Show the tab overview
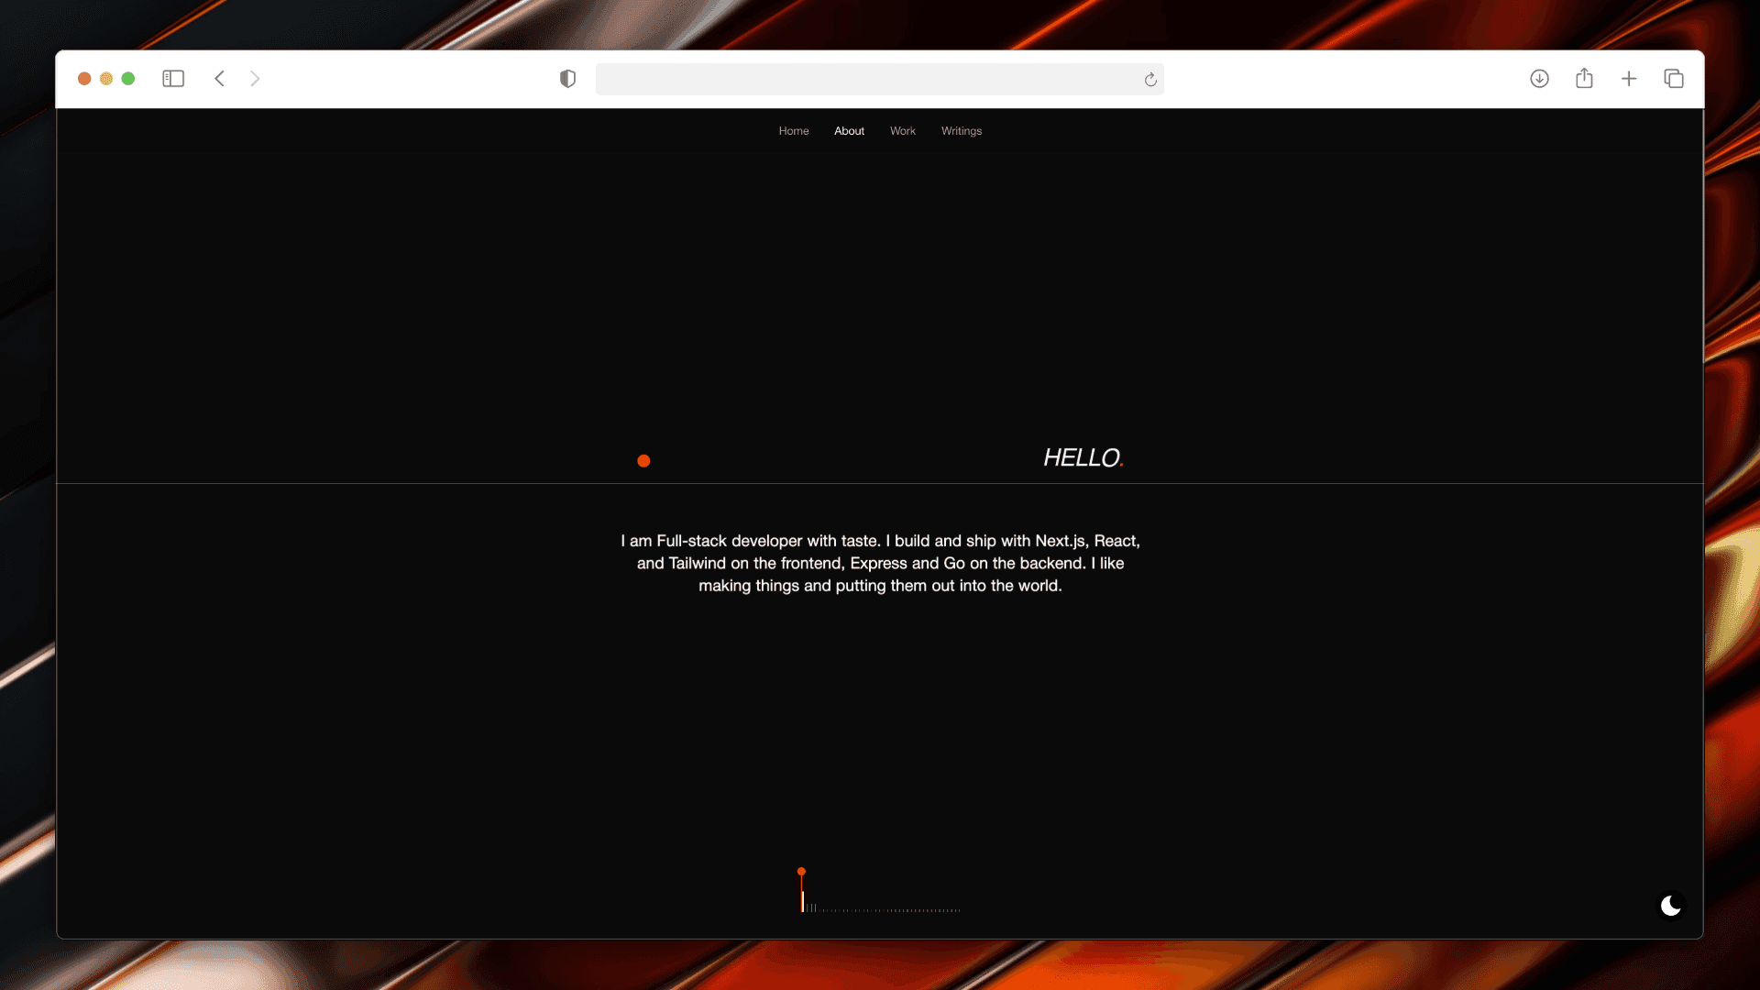 [x=1674, y=79]
